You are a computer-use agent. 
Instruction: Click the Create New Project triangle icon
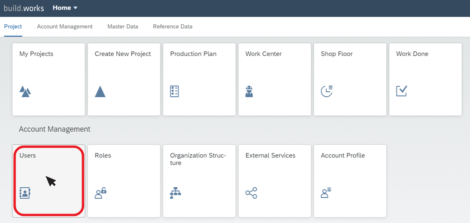pyautogui.click(x=100, y=92)
